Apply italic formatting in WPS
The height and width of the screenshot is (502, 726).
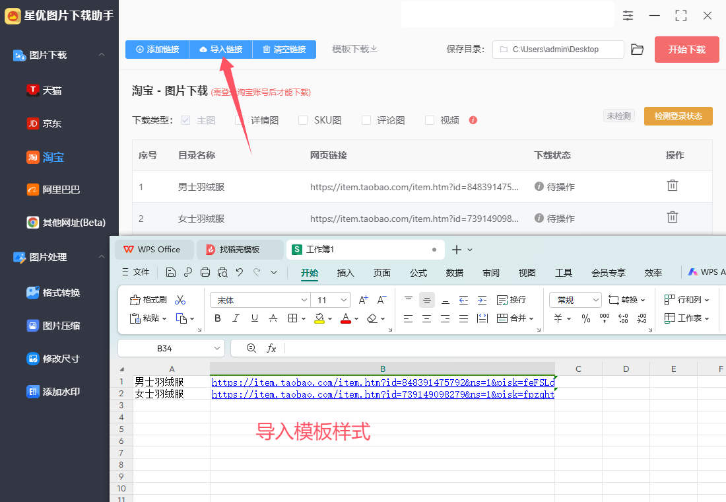(x=236, y=318)
